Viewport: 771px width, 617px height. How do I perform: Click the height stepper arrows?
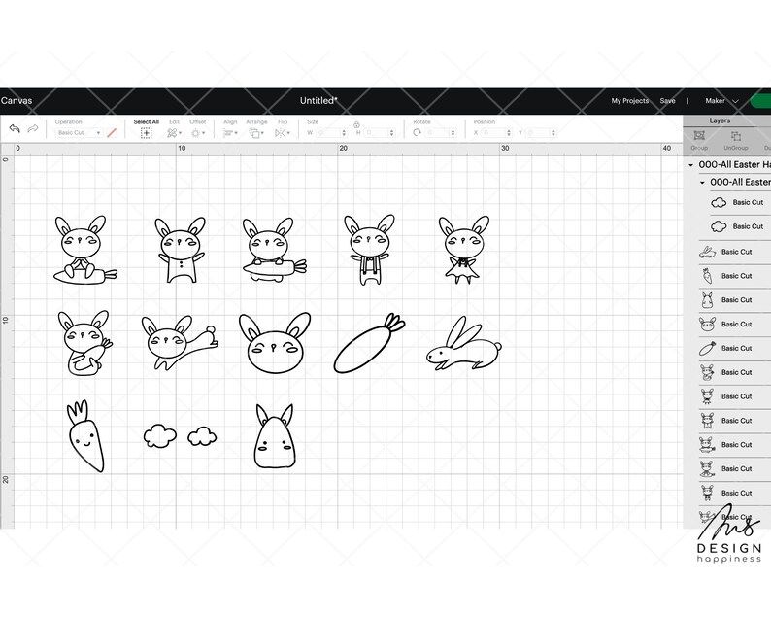392,133
